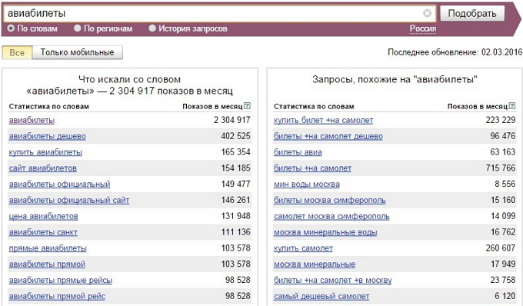Open the 'мин воды москва' link
Image resolution: width=523 pixels, height=306 pixels.
pyautogui.click(x=307, y=185)
